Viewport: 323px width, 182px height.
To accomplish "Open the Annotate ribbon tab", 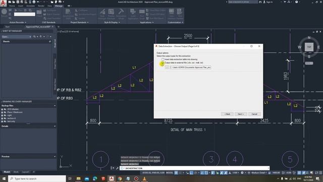I will pyautogui.click(x=30, y=6).
